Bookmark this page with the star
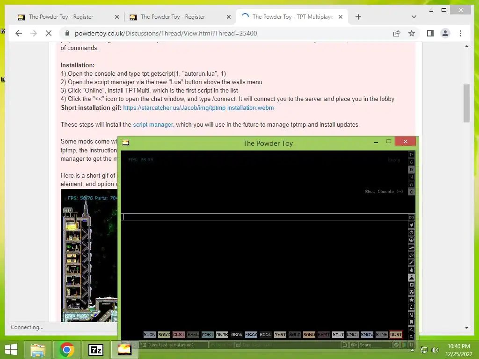This screenshot has width=479, height=359. pyautogui.click(x=412, y=33)
